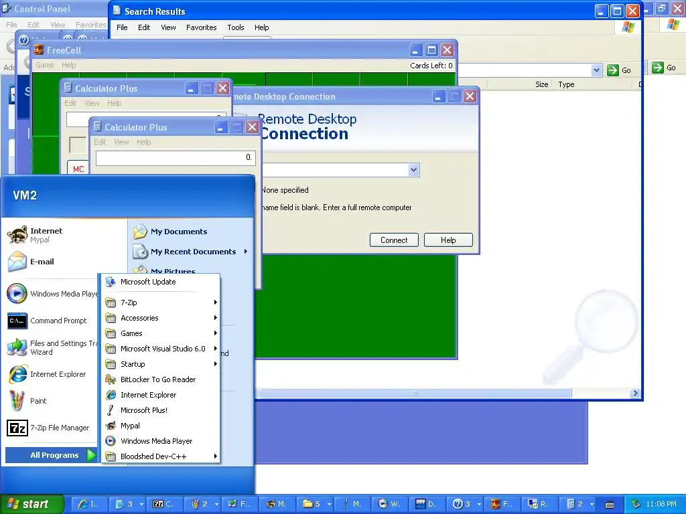686x514 pixels.
Task: Click "None specified" text in Remote Desktop
Action: click(285, 190)
